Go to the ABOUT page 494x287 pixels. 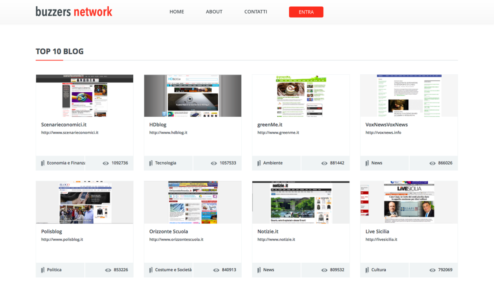click(x=214, y=12)
